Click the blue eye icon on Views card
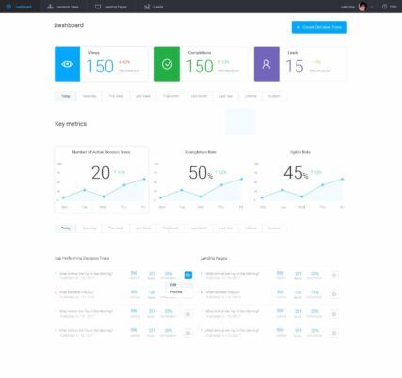The height and width of the screenshot is (378, 402). click(67, 64)
